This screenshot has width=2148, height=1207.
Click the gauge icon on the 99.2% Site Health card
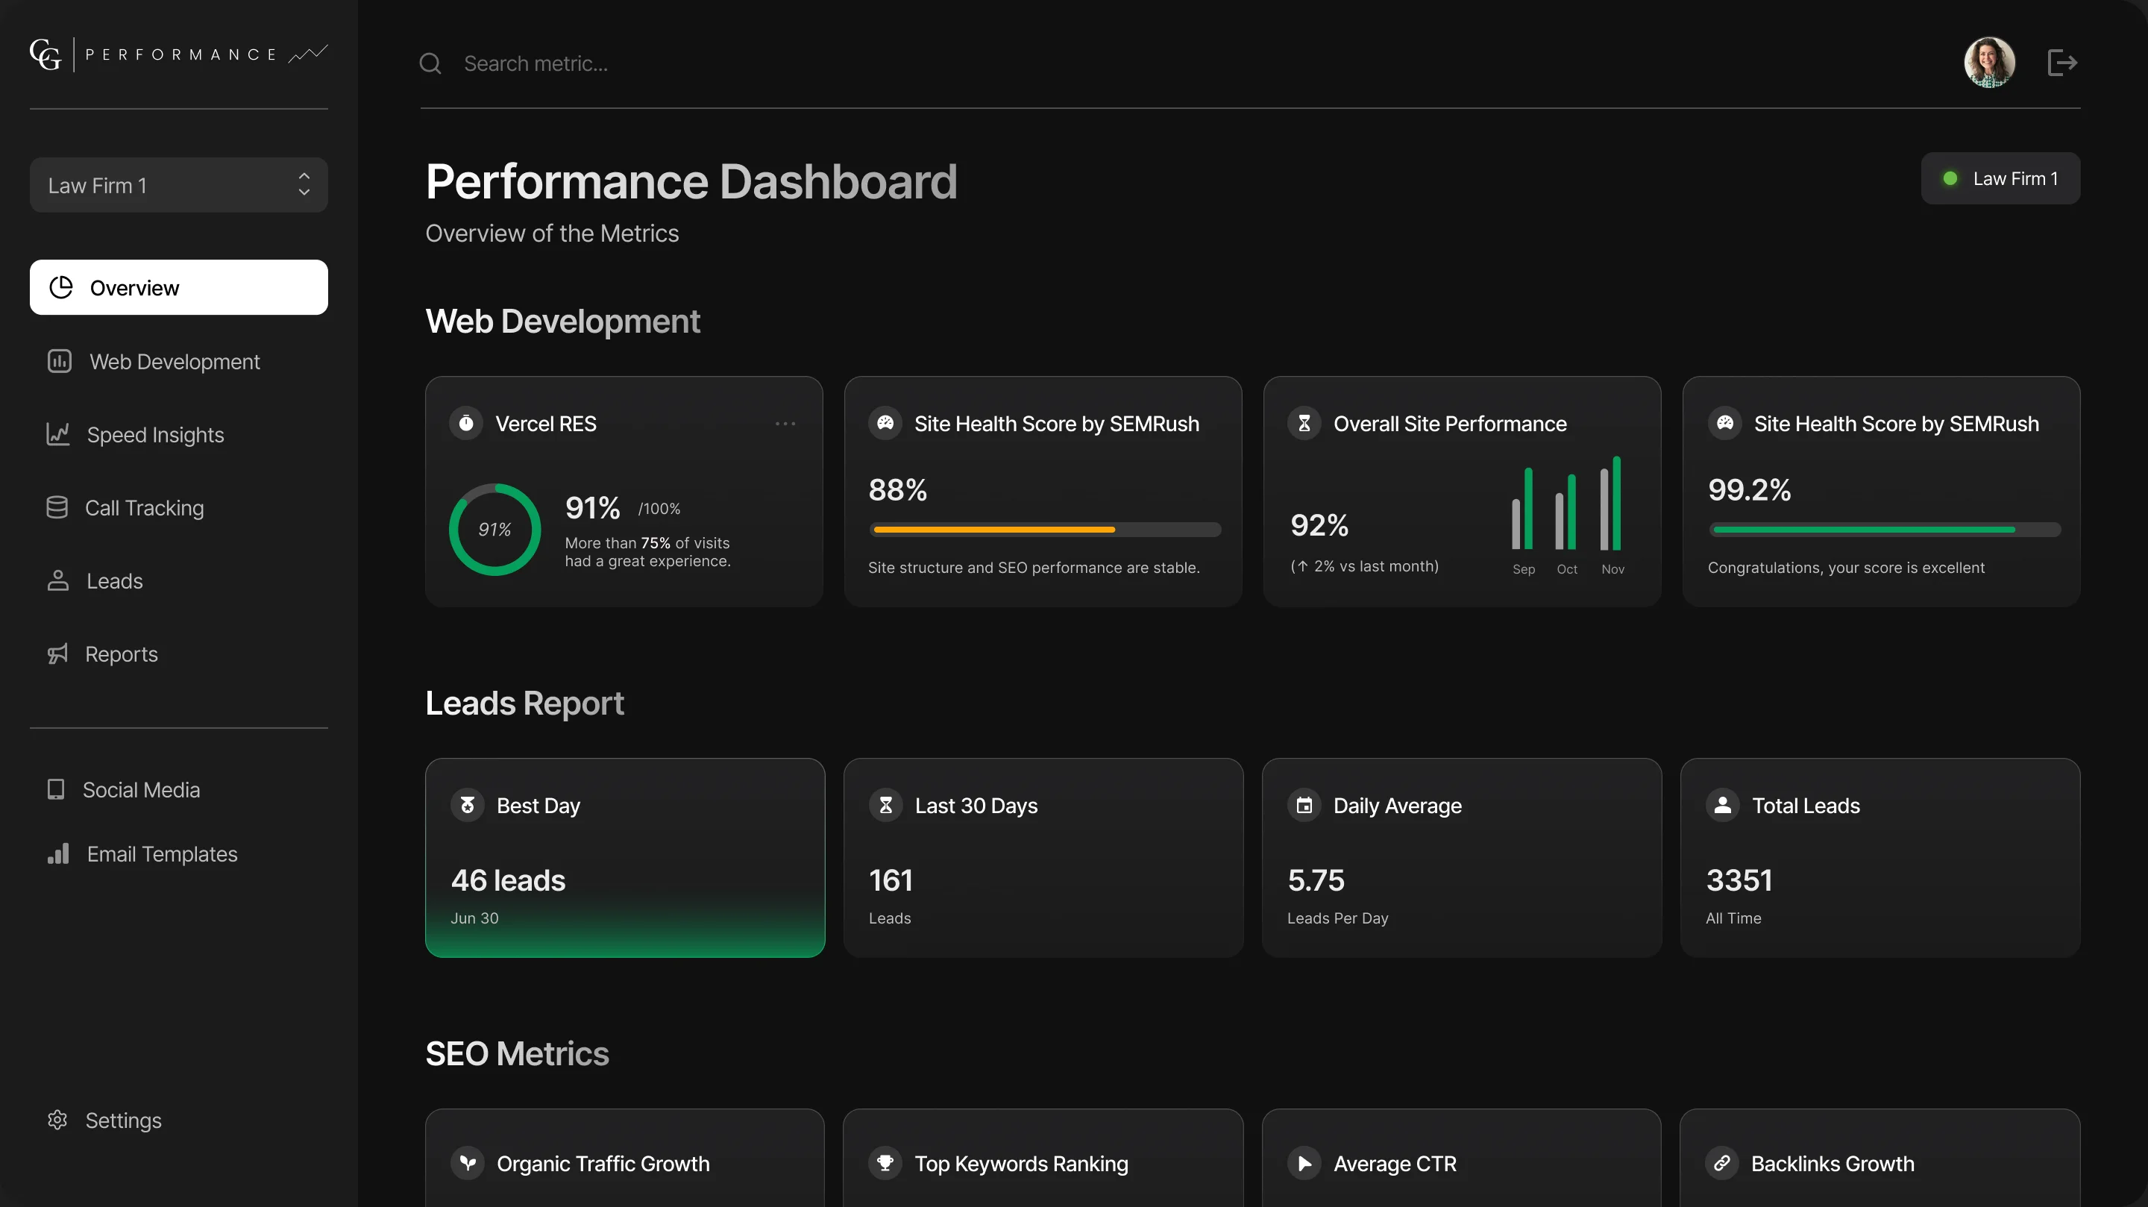pyautogui.click(x=1725, y=424)
